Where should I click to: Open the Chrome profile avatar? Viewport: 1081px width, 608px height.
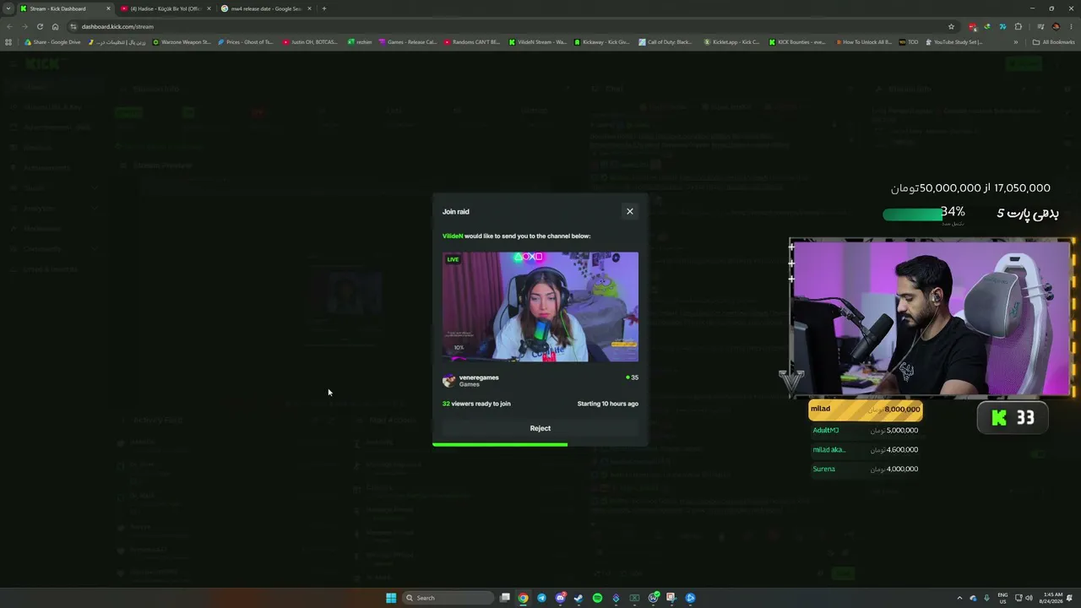1056,26
